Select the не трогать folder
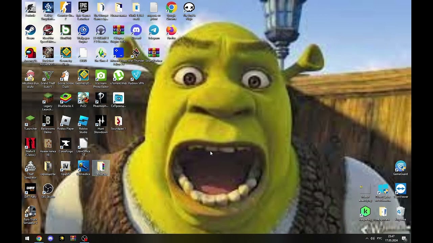Screen dimensions: 433x243 click(x=383, y=213)
